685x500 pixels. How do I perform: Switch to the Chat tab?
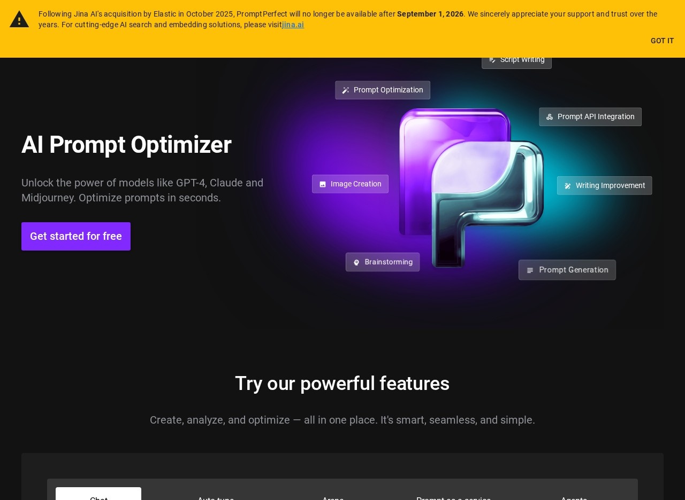(98, 496)
